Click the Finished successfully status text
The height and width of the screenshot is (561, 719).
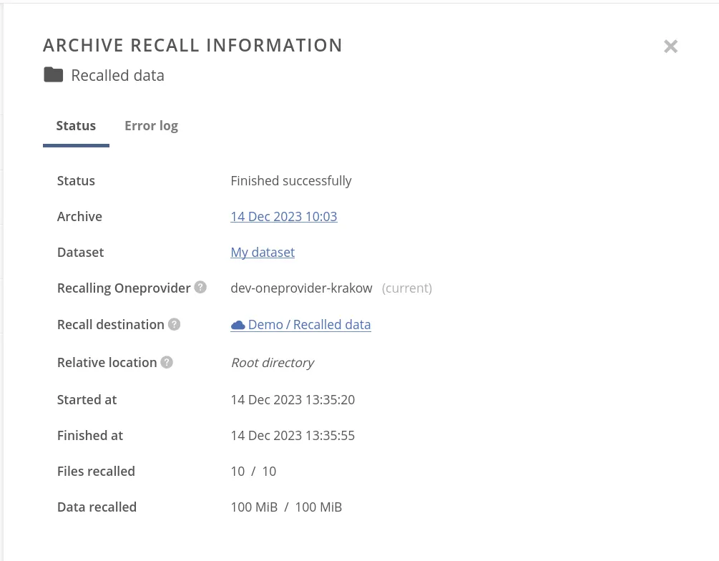[x=291, y=181]
